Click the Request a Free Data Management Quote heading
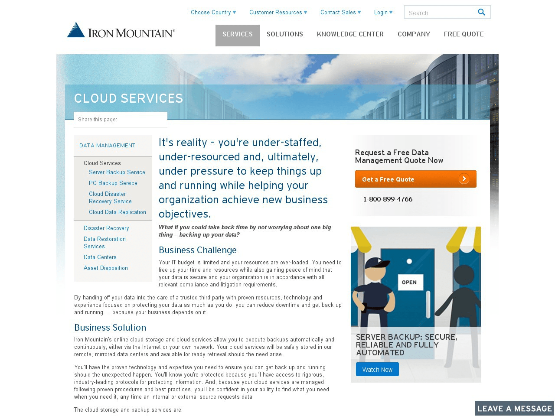This screenshot has width=555, height=416. 399,156
